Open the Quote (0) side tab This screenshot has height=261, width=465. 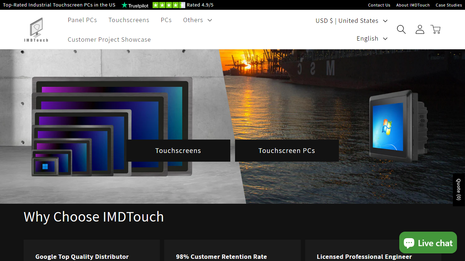click(459, 190)
